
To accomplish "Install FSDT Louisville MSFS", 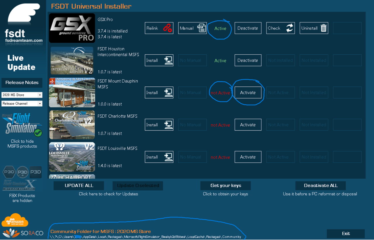I will (159, 157).
